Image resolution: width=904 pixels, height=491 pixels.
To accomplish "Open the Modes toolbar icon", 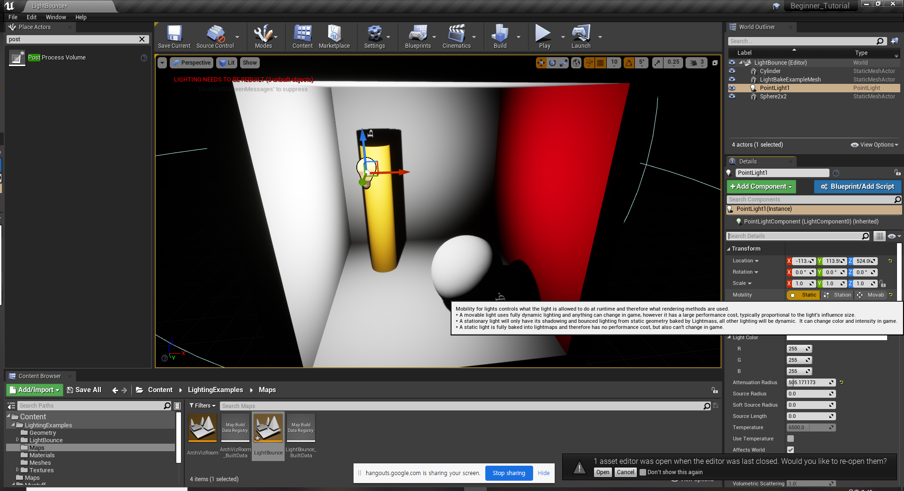I will [x=263, y=37].
